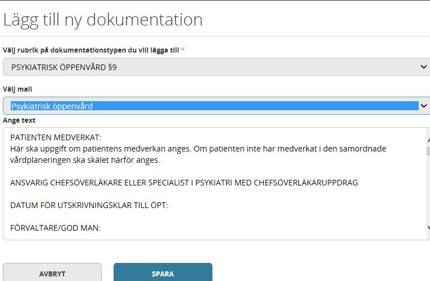
Task: Click the PATIENTEN MEDVERKAT: line
Action: click(56, 137)
